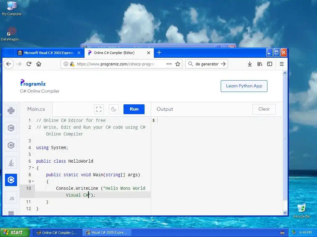Select the Python language icon in sidebar

pos(11,111)
